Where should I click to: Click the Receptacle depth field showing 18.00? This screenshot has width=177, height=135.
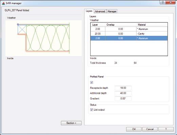[123, 88]
